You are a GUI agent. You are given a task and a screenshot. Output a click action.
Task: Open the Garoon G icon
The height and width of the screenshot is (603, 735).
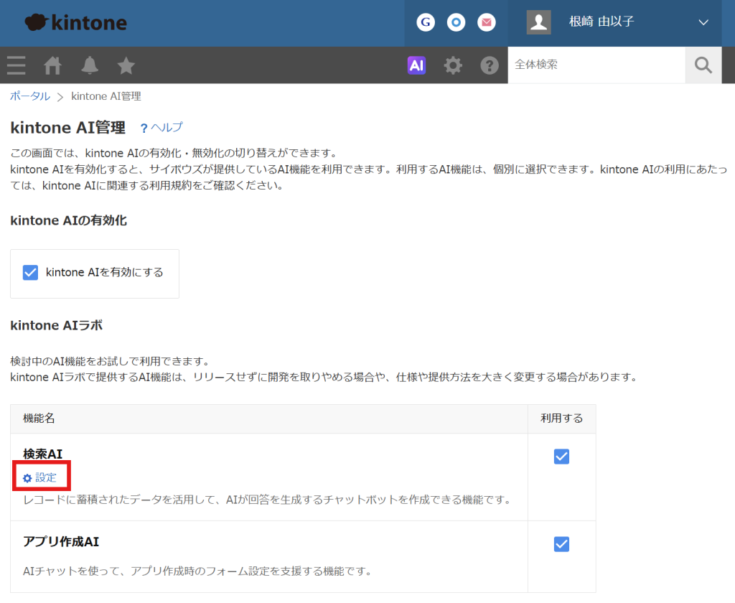(426, 22)
